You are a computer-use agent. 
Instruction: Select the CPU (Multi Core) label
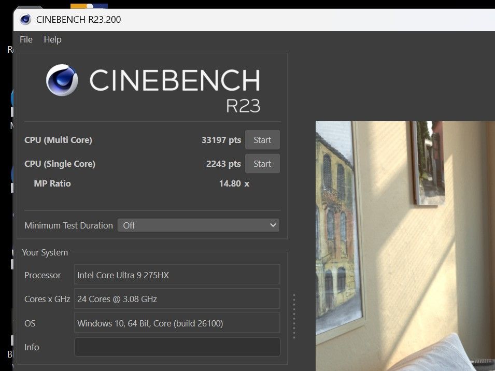pyautogui.click(x=58, y=140)
